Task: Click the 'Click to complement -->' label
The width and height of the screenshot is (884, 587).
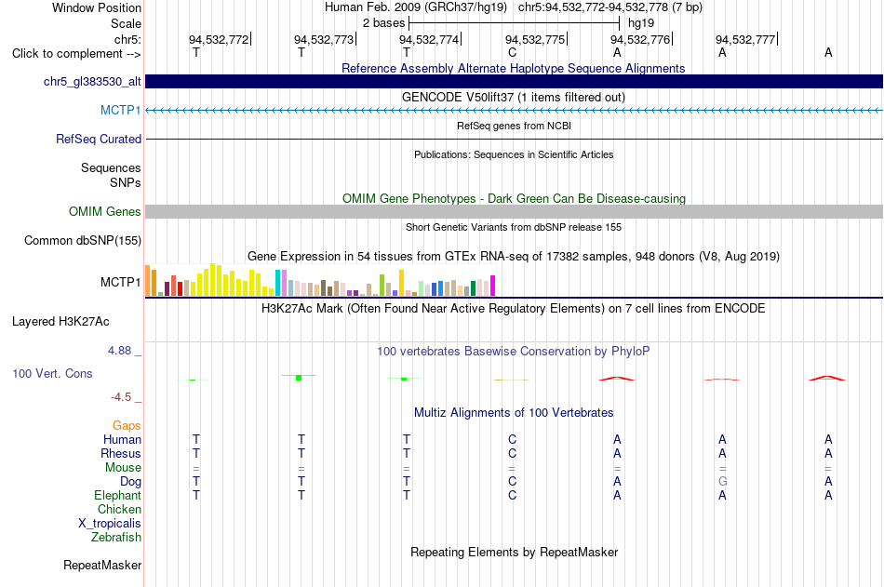Action: click(x=76, y=54)
